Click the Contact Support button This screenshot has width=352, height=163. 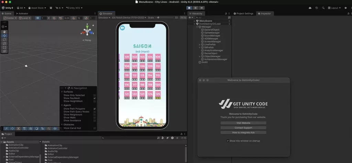pos(243,128)
